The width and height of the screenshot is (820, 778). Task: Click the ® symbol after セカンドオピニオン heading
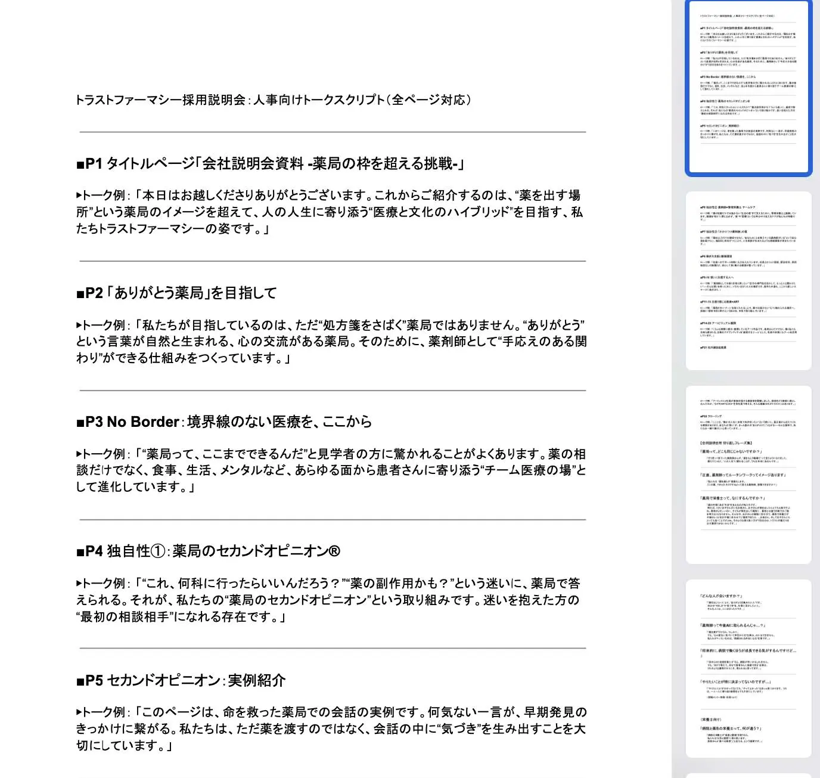click(x=334, y=551)
